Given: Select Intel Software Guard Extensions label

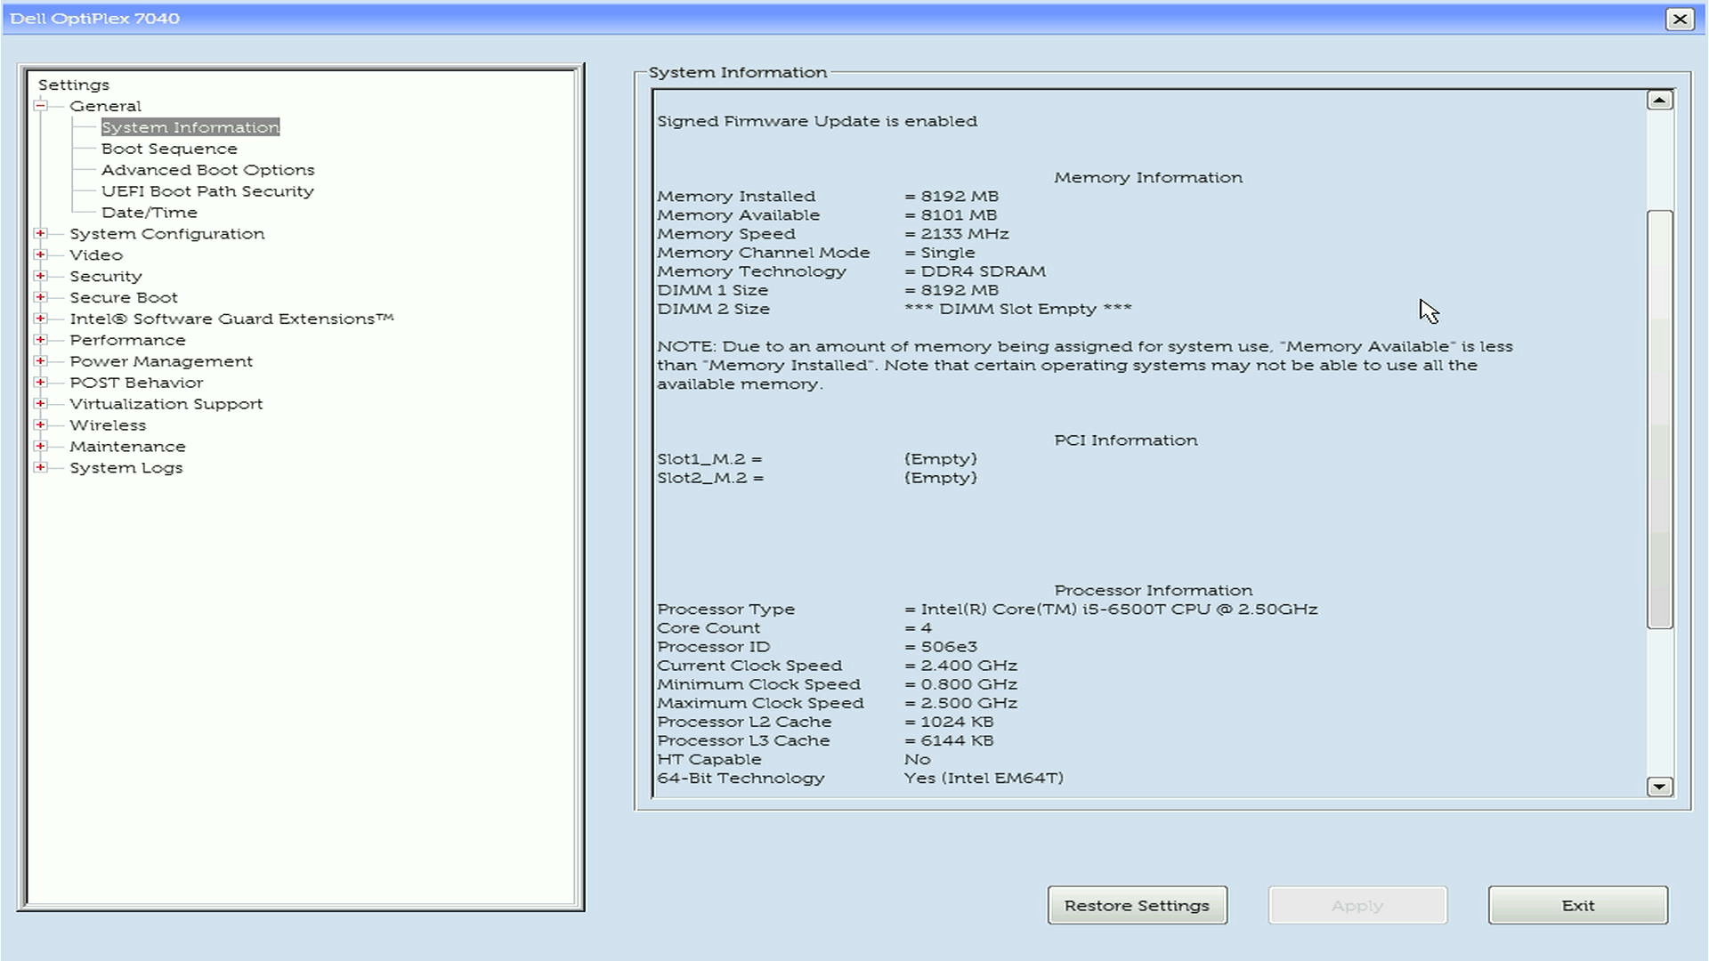Looking at the screenshot, I should click(x=231, y=319).
